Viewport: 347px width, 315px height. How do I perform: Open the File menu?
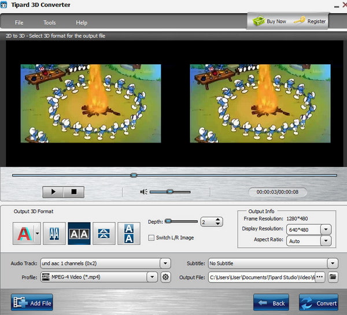[x=19, y=23]
